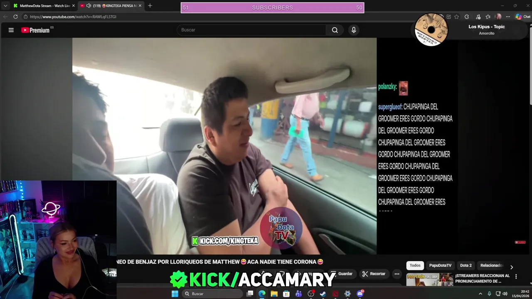This screenshot has height=299, width=532.
Task: Select the KINGTEKA PIENSA YouTube tab
Action: click(x=111, y=6)
